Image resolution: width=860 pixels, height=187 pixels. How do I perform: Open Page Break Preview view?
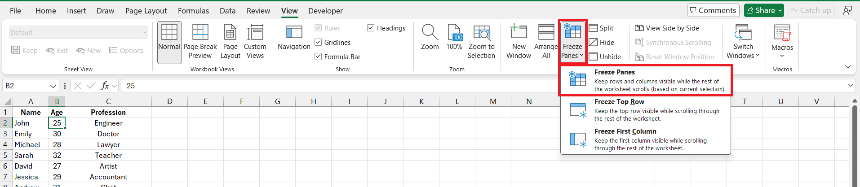point(200,42)
